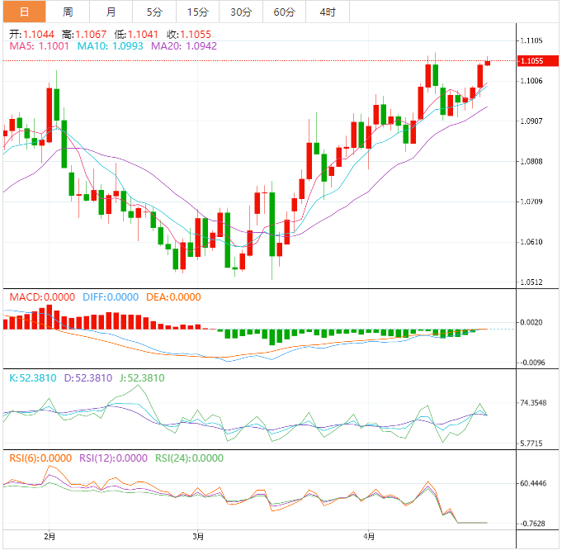562x555 pixels.
Task: Click the MA10 moving average label
Action: (110, 47)
